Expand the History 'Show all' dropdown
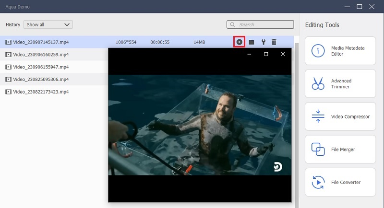This screenshot has height=208, width=384. click(x=48, y=24)
